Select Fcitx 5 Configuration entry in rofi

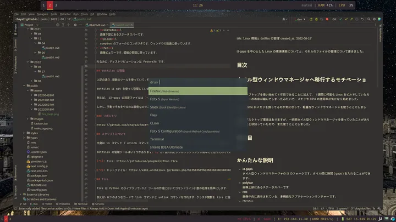(x=198, y=131)
